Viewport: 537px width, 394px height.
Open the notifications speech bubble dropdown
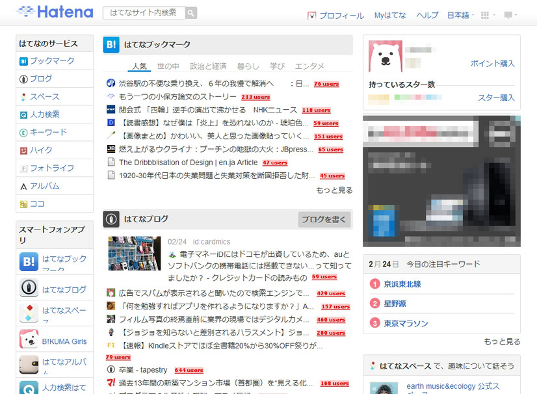pos(510,16)
